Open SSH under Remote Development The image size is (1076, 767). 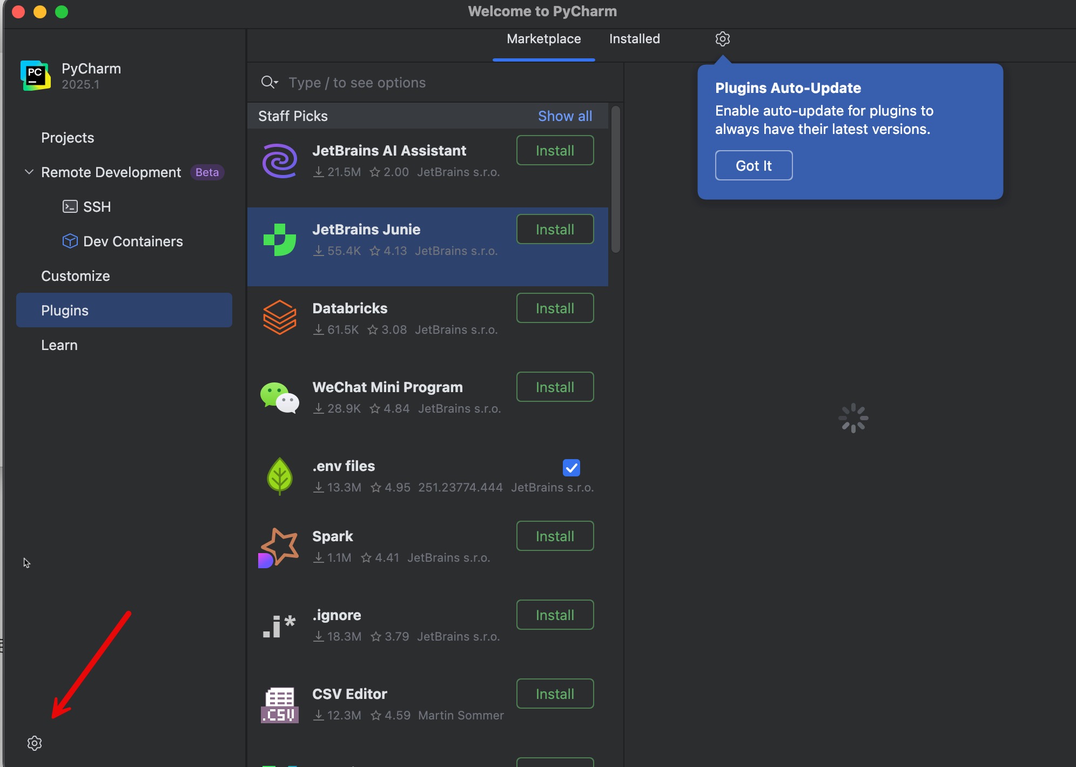coord(97,207)
